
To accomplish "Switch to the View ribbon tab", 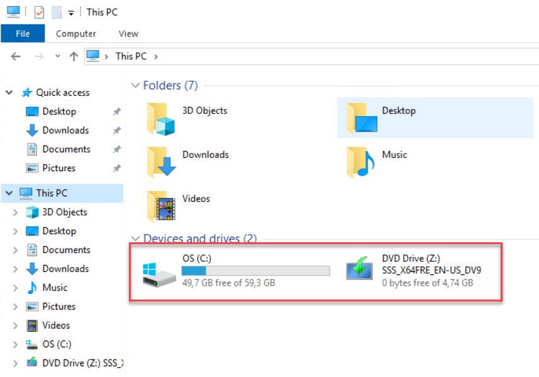I will [x=128, y=34].
